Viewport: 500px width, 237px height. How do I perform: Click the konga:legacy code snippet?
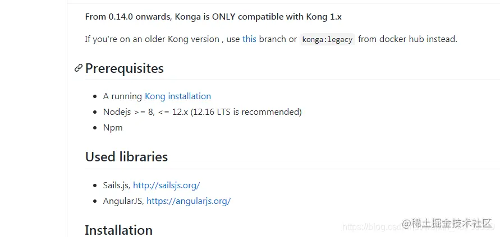(x=328, y=39)
